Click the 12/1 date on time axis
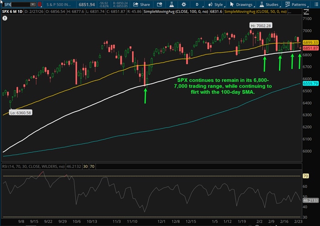This screenshot has height=226, width=320. tap(161, 221)
